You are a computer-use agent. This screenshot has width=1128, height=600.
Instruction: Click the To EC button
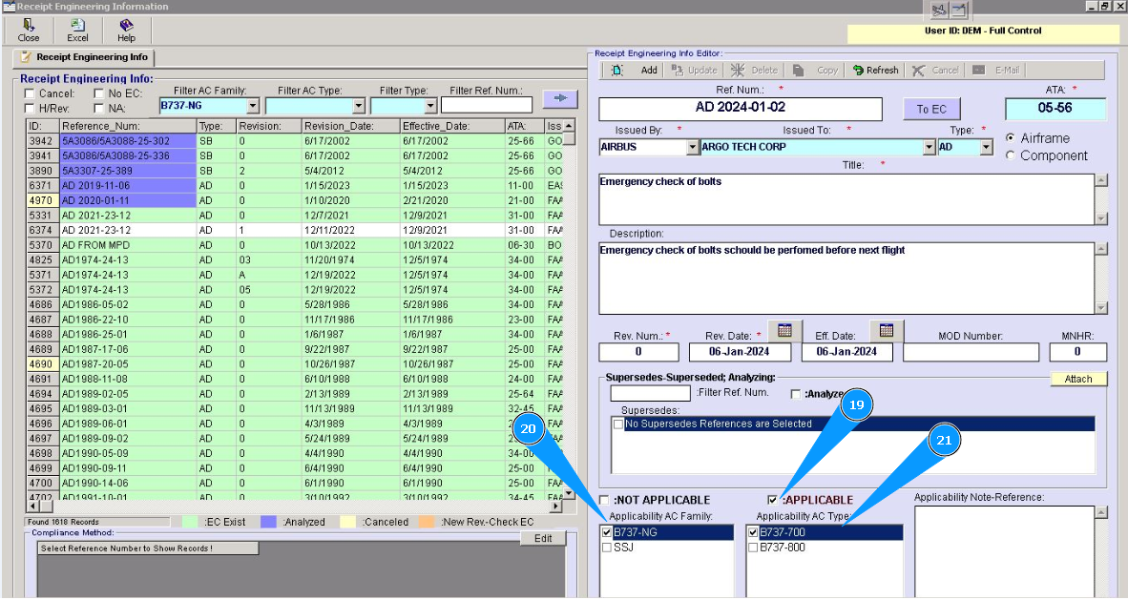tap(930, 109)
